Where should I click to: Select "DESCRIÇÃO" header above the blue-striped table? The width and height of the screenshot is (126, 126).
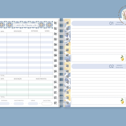(x=18, y=31)
